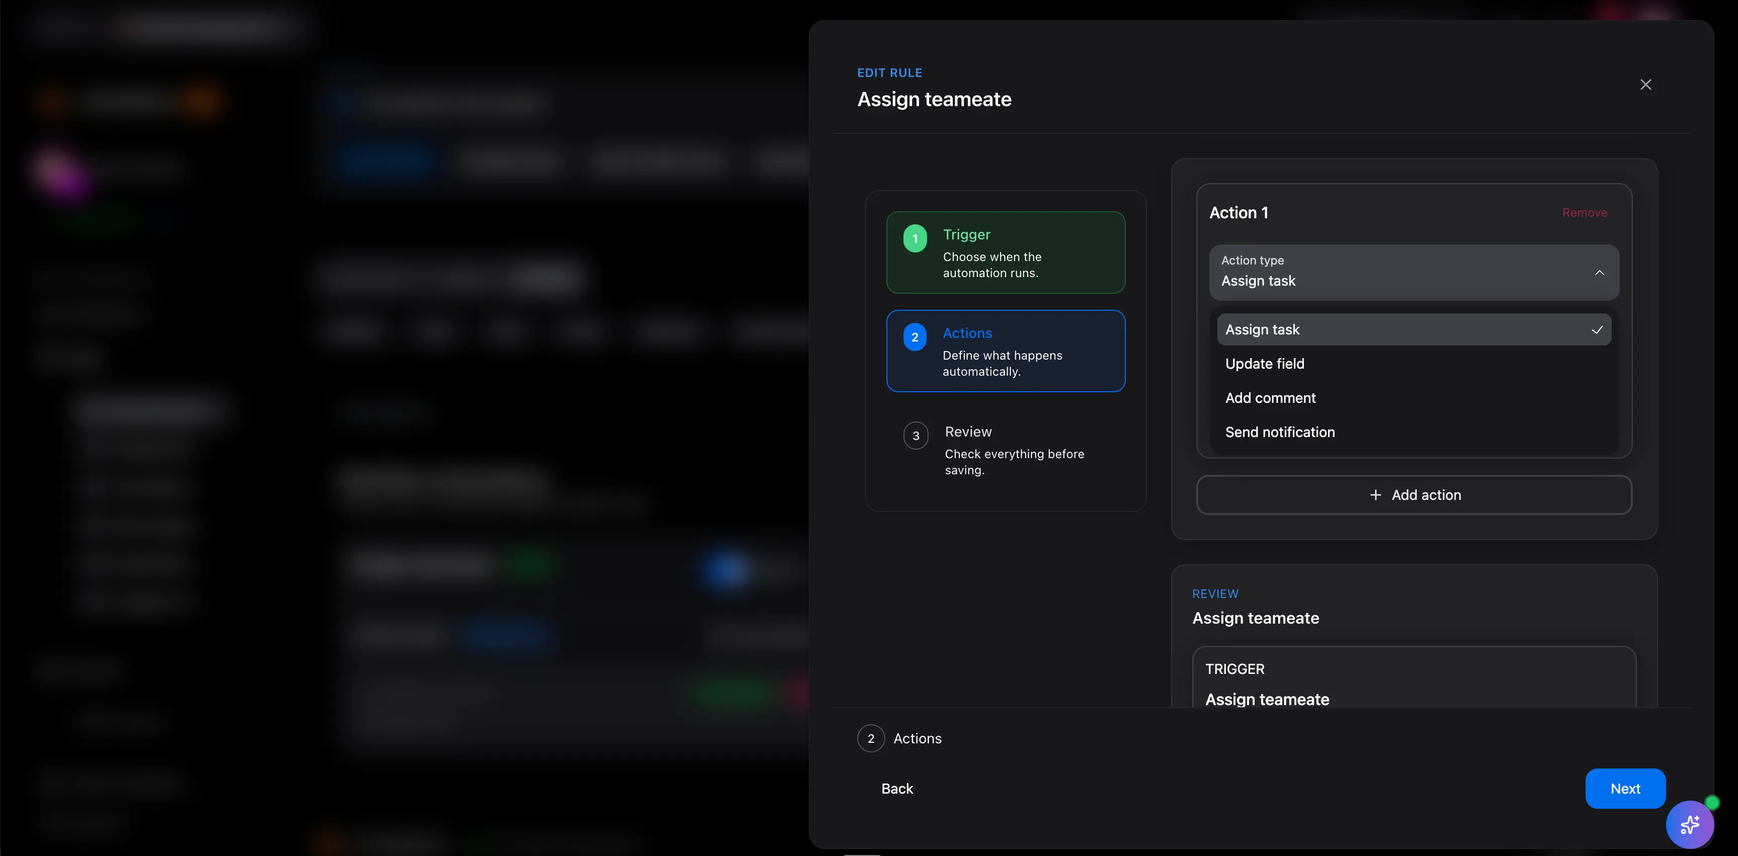Click the step 3 Review number icon
1738x856 pixels.
click(916, 435)
